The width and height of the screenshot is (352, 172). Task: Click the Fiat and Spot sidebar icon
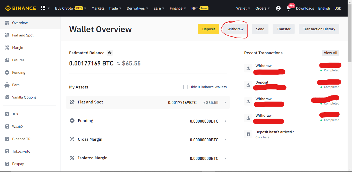coord(7,35)
